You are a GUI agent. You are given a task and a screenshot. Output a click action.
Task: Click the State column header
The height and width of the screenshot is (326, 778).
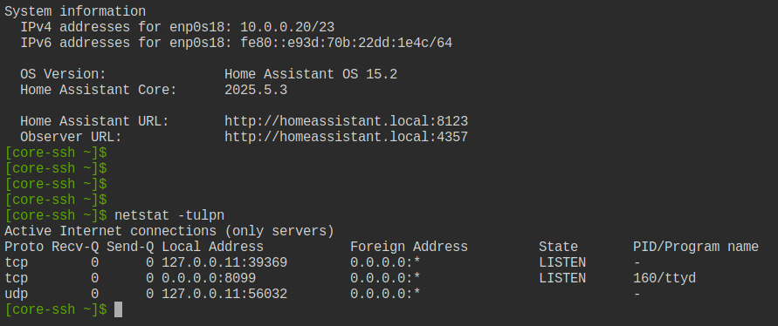tap(558, 247)
